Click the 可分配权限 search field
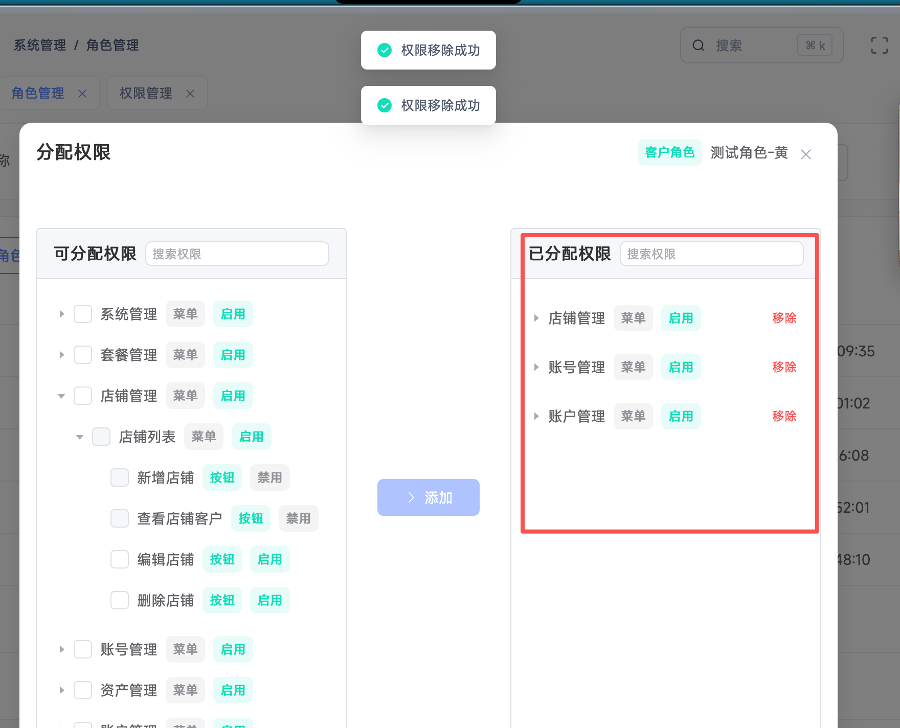The width and height of the screenshot is (900, 728). tap(237, 254)
